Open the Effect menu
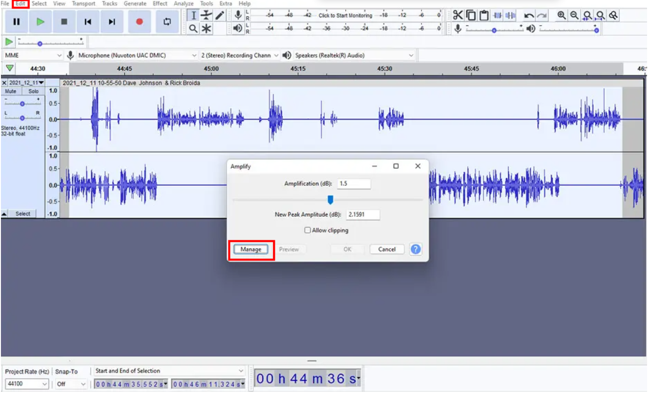 160,3
